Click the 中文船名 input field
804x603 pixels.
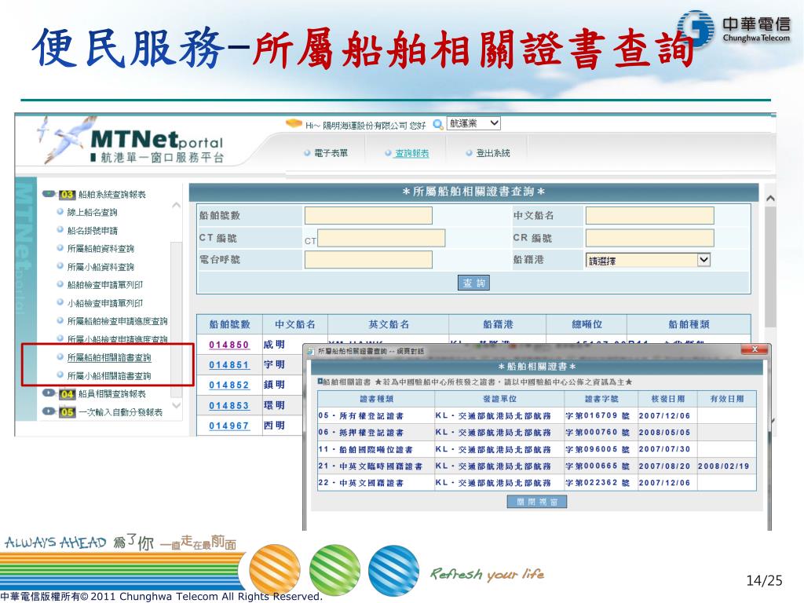pos(649,215)
